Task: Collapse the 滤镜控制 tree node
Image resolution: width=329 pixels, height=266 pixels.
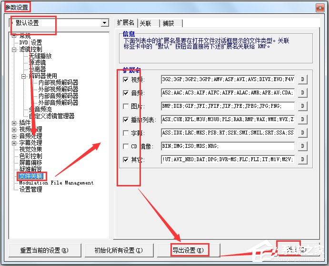Action: click(x=14, y=50)
